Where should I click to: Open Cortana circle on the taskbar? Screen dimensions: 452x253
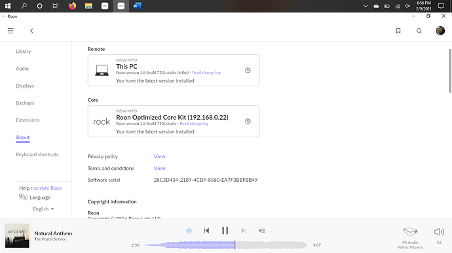point(39,6)
